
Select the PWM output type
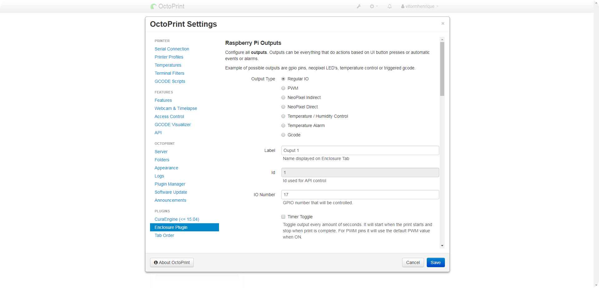283,88
